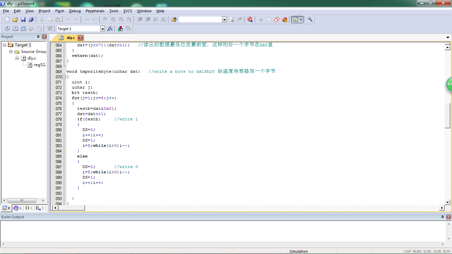
Task: Open the Find in Files icon
Action: [174, 20]
